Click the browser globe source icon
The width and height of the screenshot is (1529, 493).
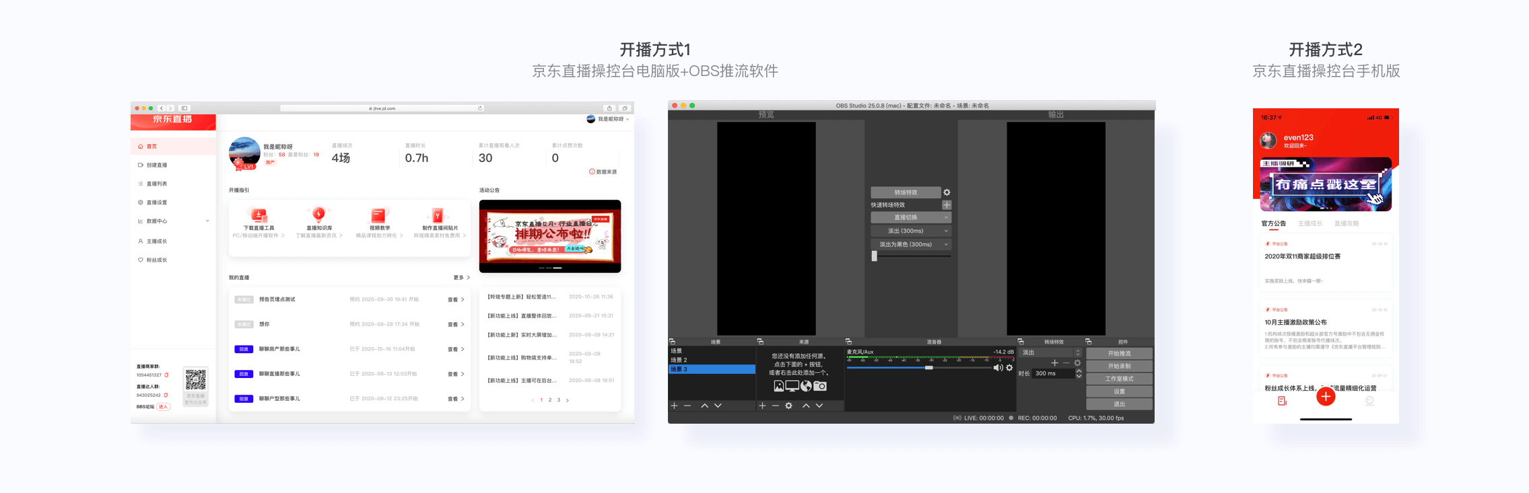(806, 386)
